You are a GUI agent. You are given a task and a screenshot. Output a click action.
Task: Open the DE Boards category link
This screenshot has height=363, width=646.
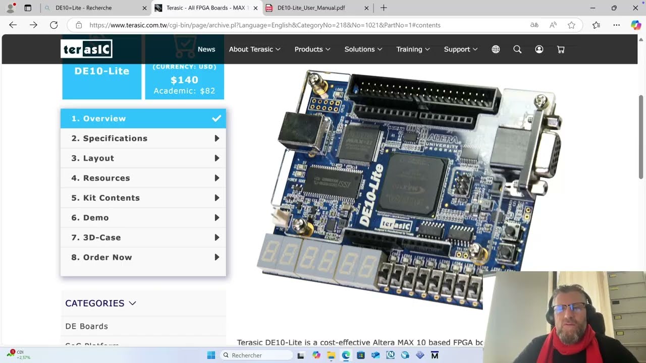coord(86,326)
